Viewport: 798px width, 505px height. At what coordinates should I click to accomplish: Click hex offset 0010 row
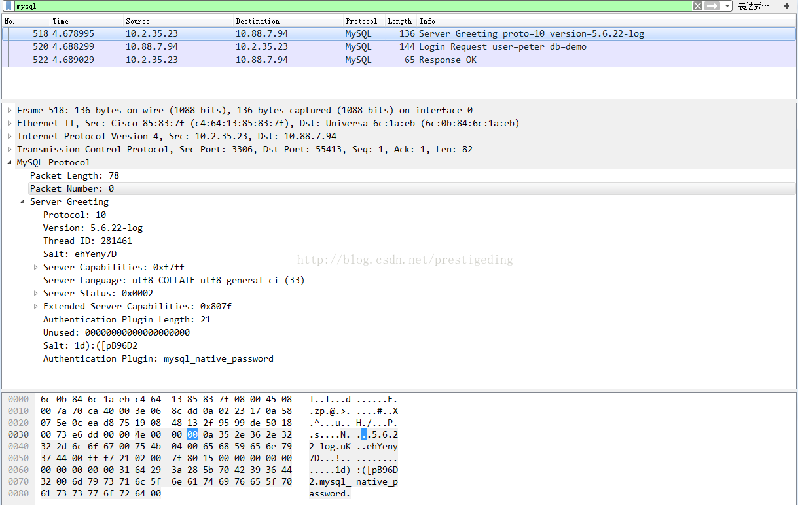(18, 411)
